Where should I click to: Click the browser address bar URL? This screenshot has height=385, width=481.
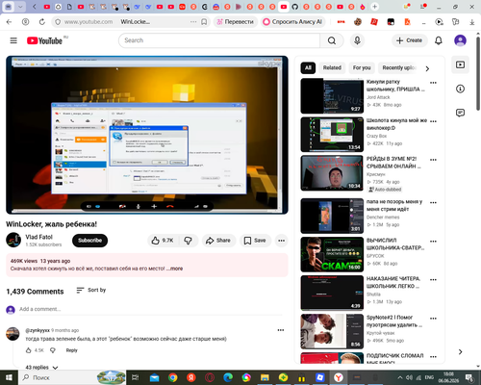pos(89,22)
